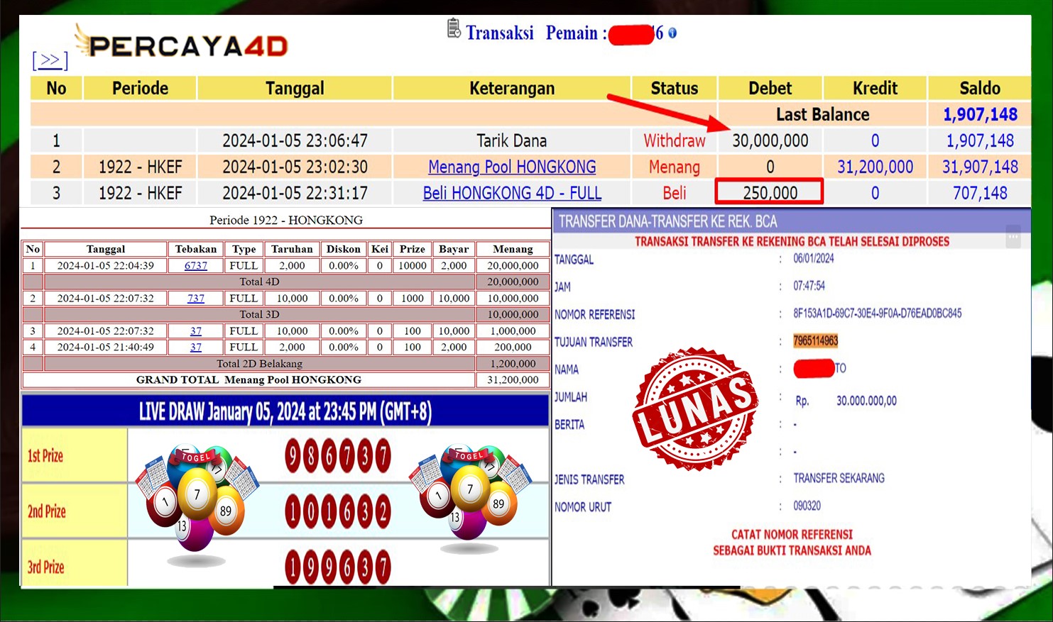
Task: Select the Keterangan column header
Action: (x=512, y=89)
